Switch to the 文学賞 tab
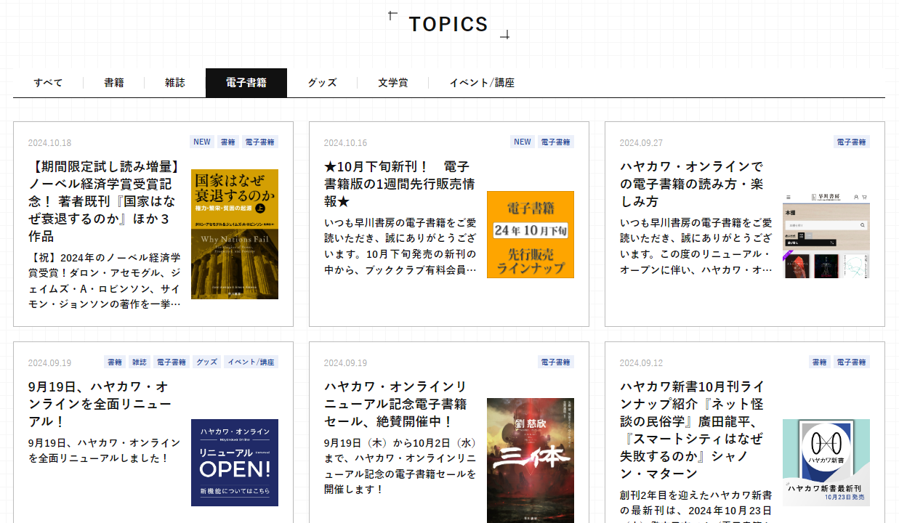The image size is (899, 523). click(393, 83)
